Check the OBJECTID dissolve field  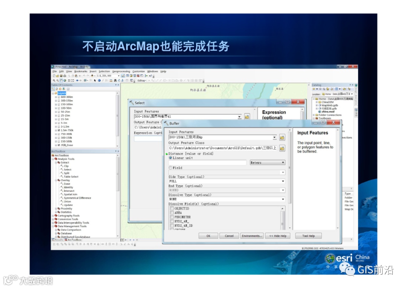tap(172, 208)
